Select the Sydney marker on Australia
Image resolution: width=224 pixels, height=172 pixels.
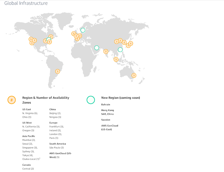[x=134, y=75]
